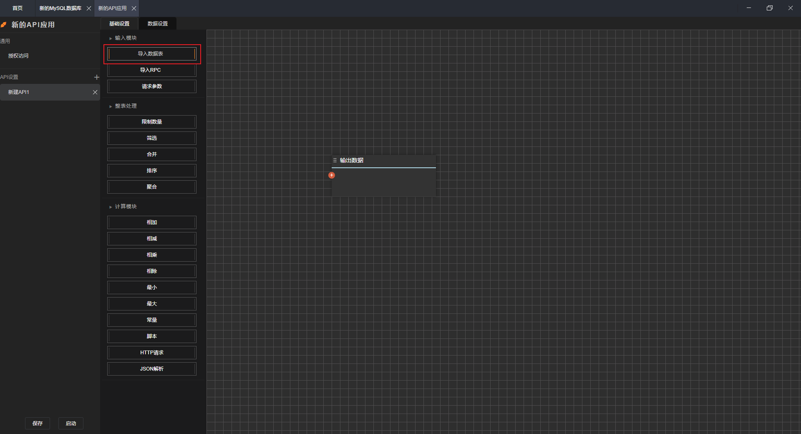Click the 新的API应用 heading in sidebar

pos(33,25)
